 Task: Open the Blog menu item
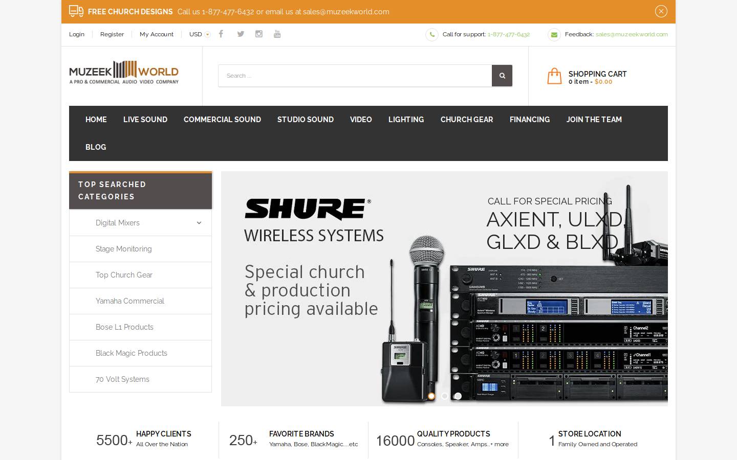[96, 147]
